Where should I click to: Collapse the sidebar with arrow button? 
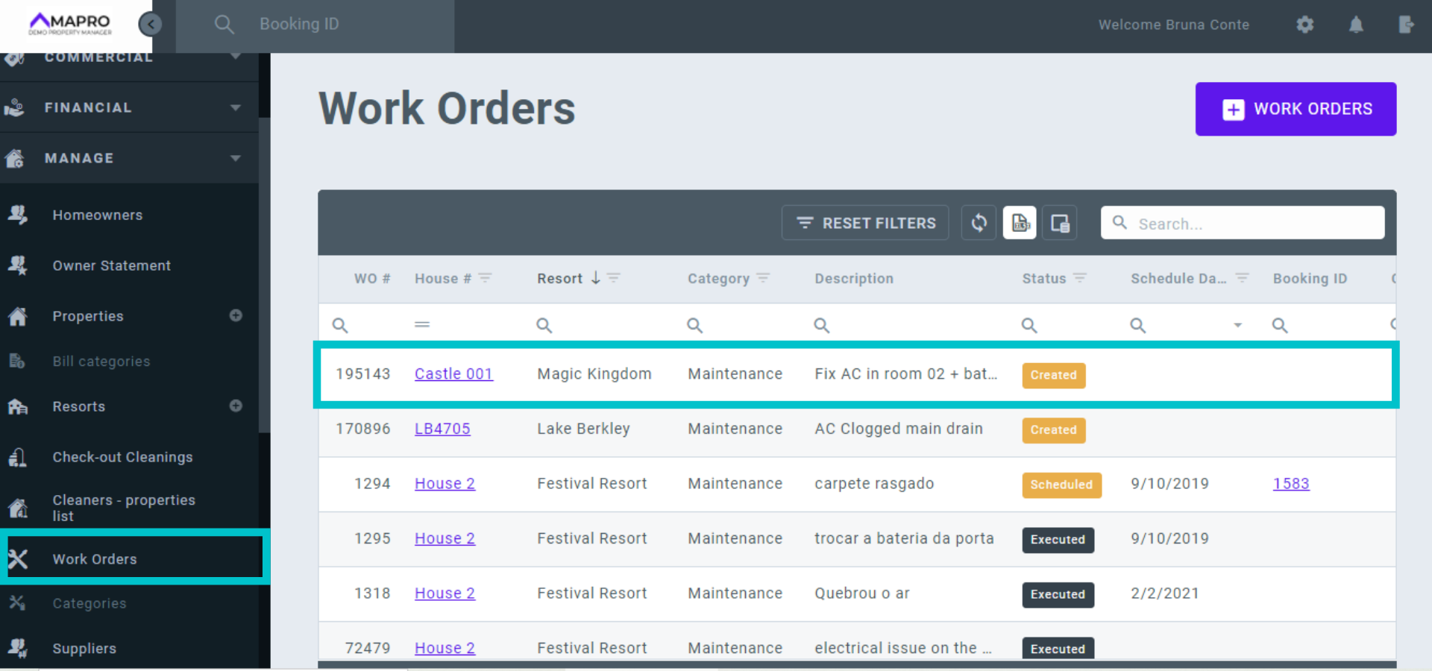point(151,25)
